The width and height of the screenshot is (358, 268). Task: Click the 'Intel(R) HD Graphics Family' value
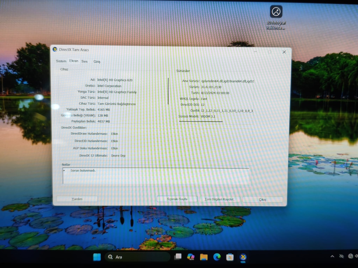pyautogui.click(x=117, y=92)
